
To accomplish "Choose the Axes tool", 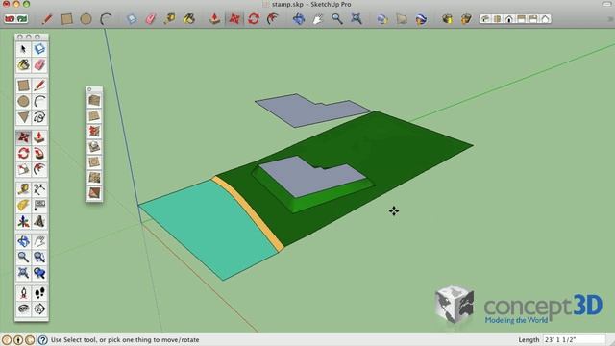I will (x=23, y=221).
